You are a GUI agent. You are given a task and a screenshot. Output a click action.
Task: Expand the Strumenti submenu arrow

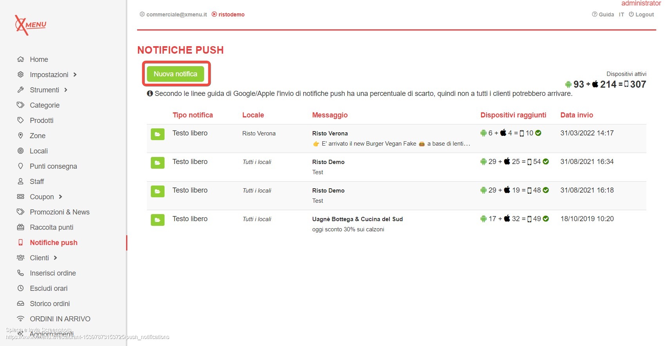point(66,90)
